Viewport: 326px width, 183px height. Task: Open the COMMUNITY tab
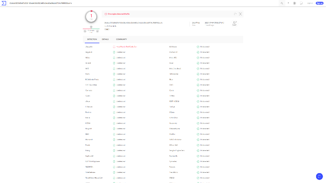(x=121, y=39)
